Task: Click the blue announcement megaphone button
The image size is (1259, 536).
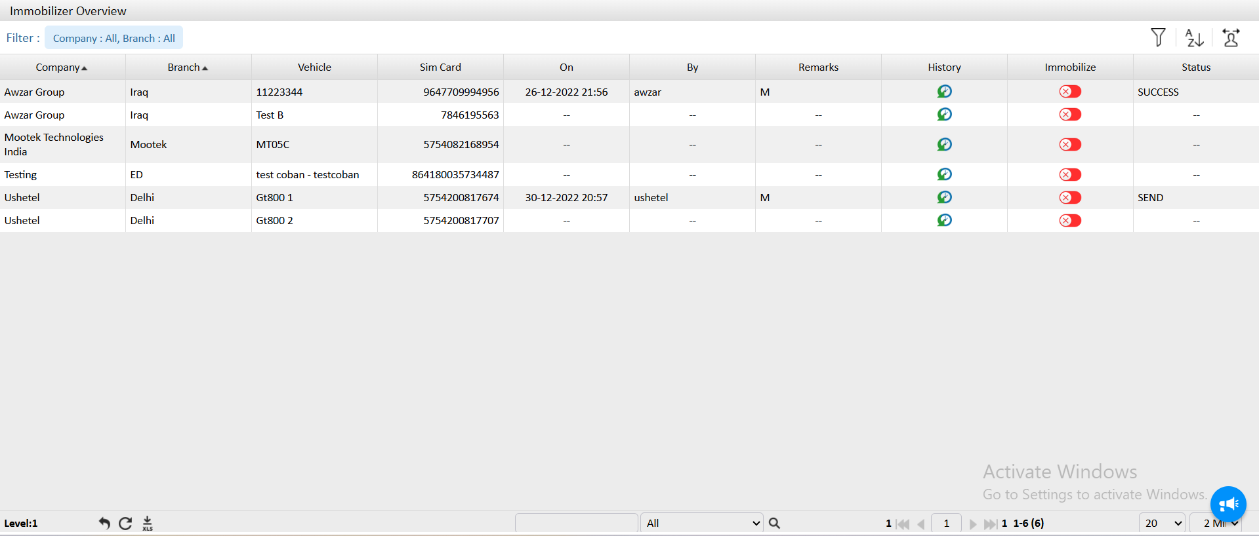Action: 1228,504
